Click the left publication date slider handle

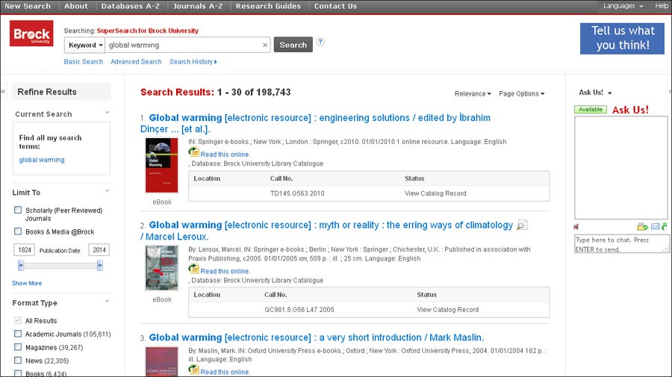point(21,266)
